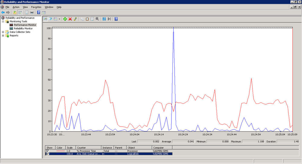Restore the inner console child window
Viewport: 302px width, 164px height.
click(295, 7)
